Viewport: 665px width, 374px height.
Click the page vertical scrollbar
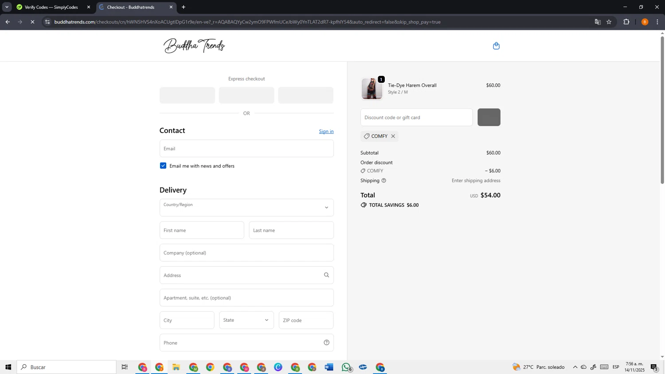662,109
